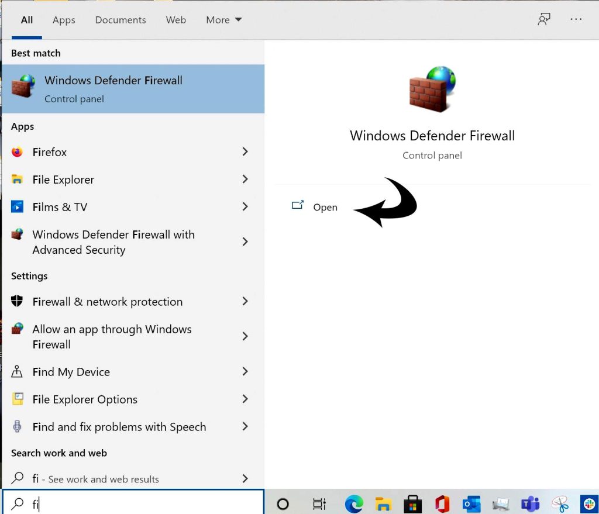This screenshot has height=514, width=599.
Task: Click the microphone icon for Speech troubleshooting
Action: point(17,426)
